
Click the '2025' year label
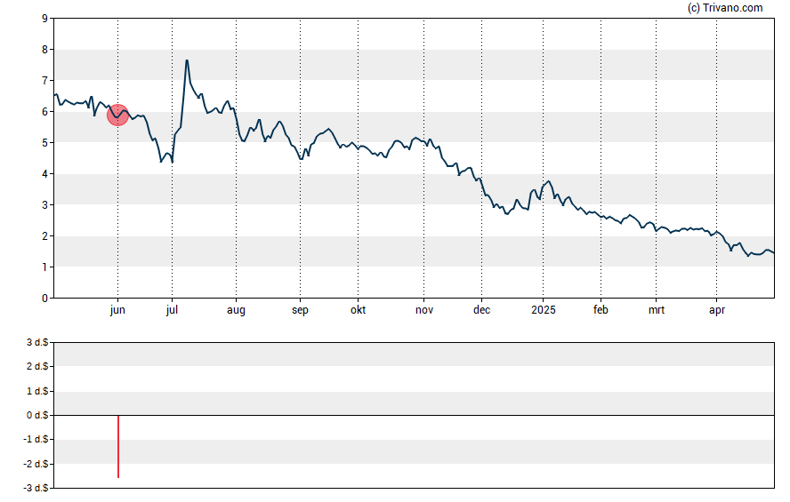pyautogui.click(x=543, y=310)
